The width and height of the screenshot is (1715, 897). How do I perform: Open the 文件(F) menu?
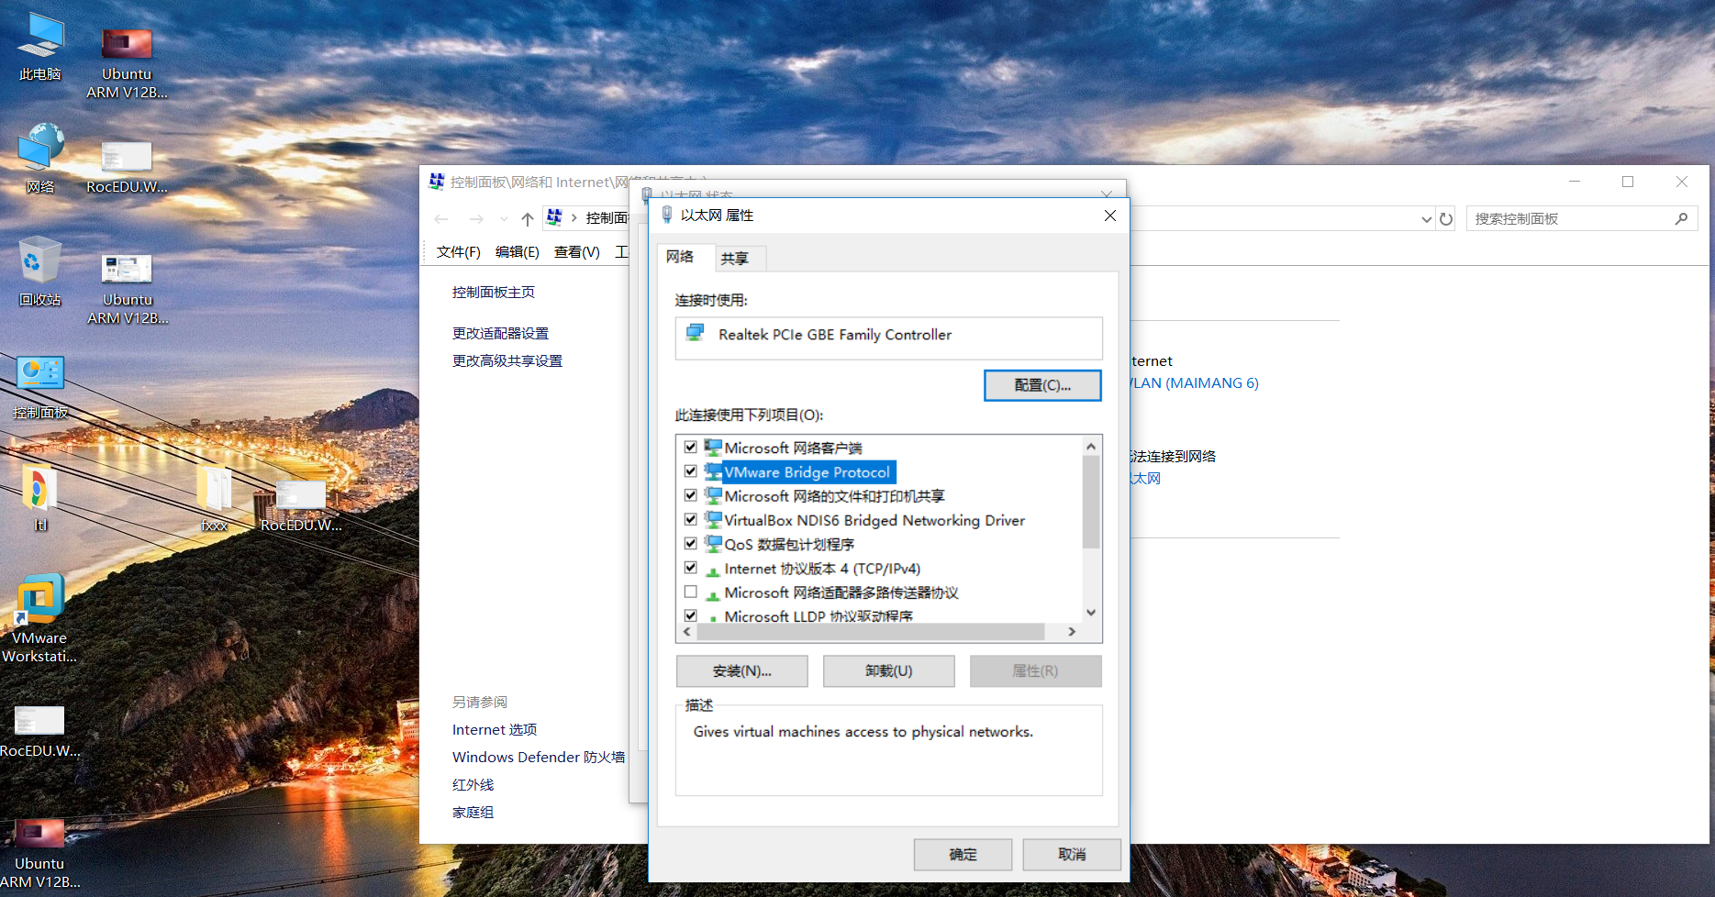pyautogui.click(x=459, y=251)
